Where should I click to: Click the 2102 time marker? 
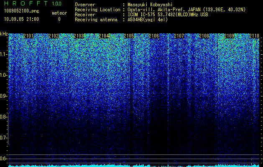click(x=54, y=36)
